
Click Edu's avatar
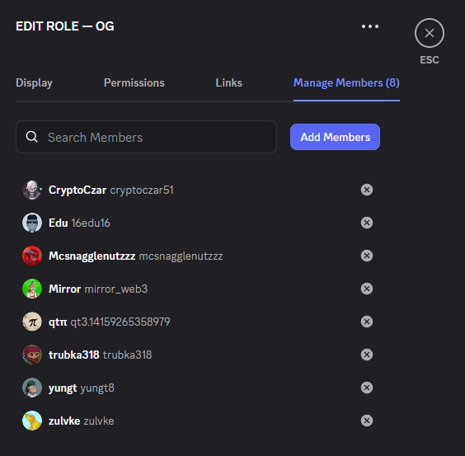(x=32, y=223)
